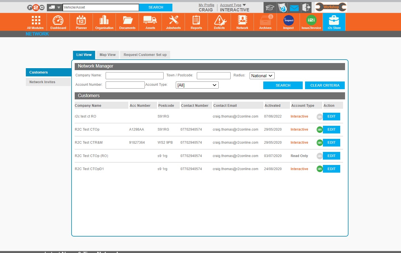Click EDIT for R2C Test CTR&M
401x253 pixels.
pyautogui.click(x=331, y=143)
